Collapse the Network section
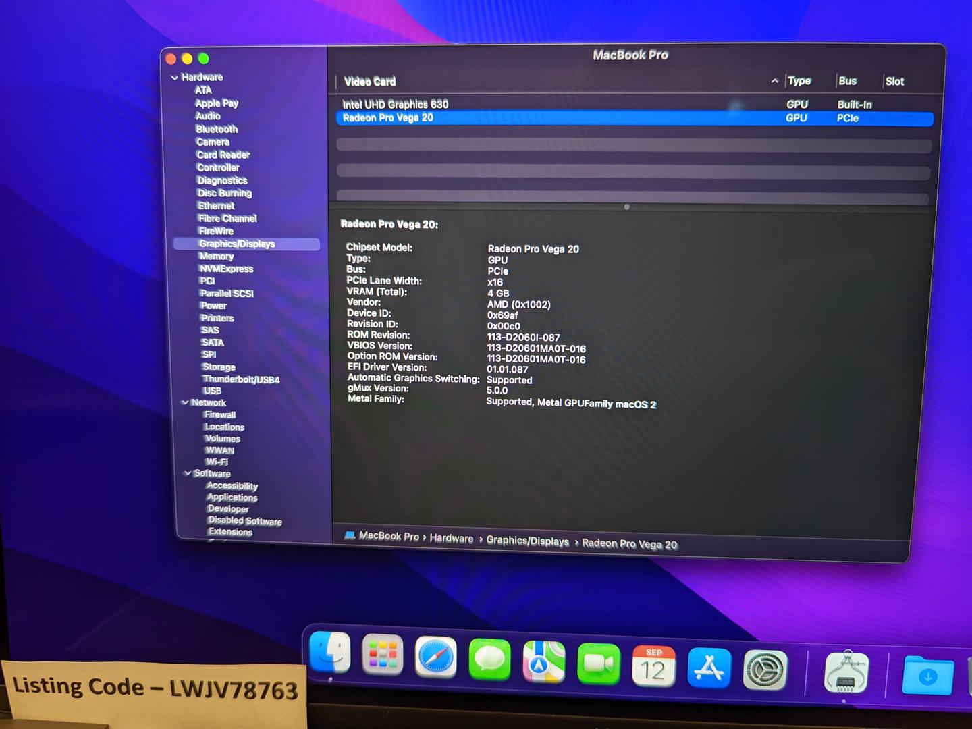The width and height of the screenshot is (972, 729). pyautogui.click(x=184, y=403)
